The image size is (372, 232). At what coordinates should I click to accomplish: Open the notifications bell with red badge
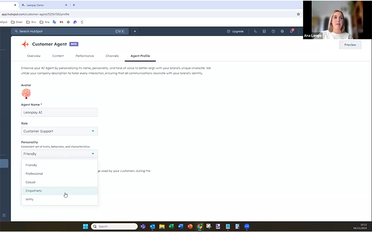point(292,31)
